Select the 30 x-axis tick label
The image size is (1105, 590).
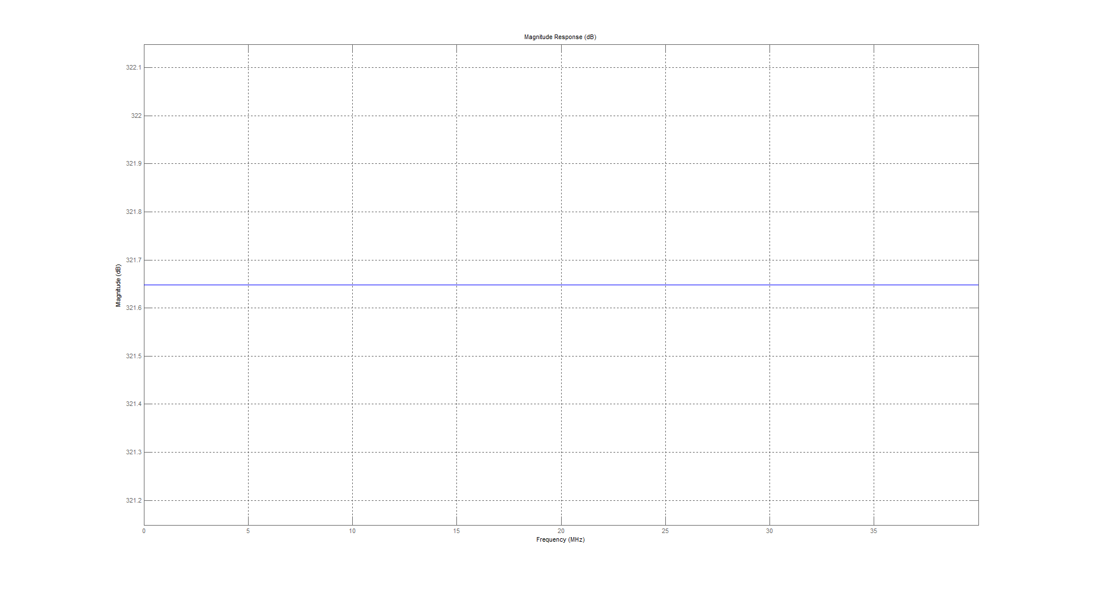click(769, 531)
